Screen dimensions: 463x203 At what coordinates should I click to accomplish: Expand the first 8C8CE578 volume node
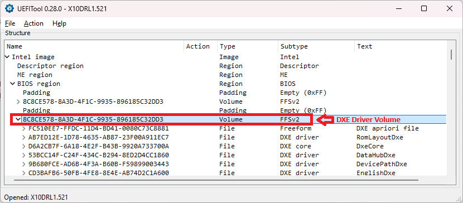pos(18,102)
